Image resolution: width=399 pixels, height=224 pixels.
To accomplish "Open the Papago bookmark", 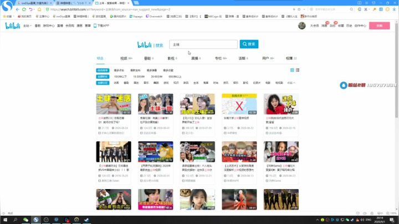I will 136,16.
